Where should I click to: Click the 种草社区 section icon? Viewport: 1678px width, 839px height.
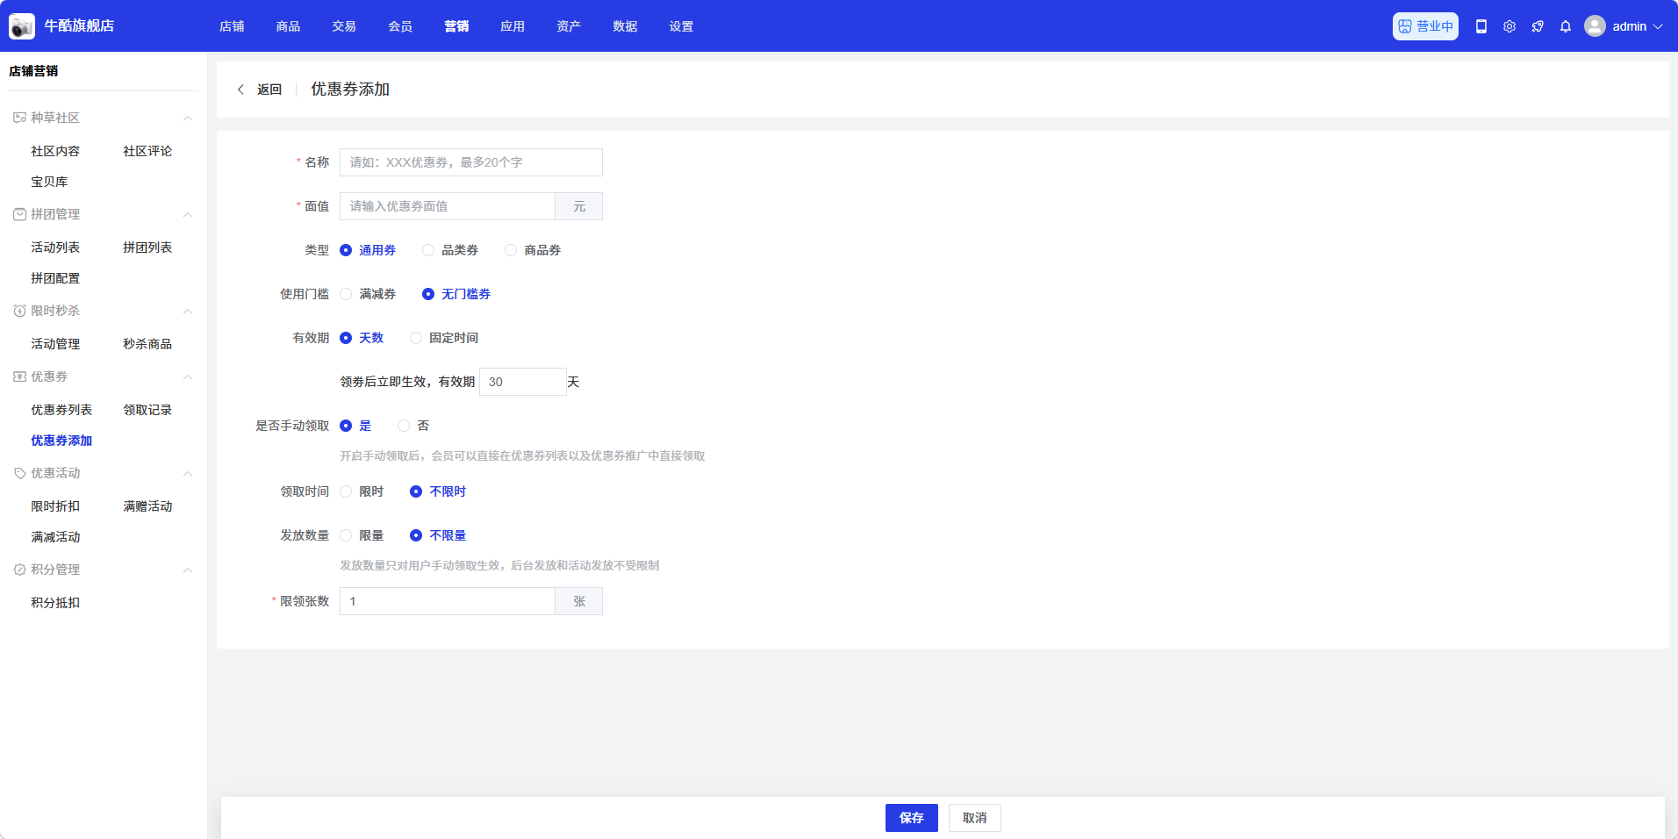pyautogui.click(x=19, y=118)
